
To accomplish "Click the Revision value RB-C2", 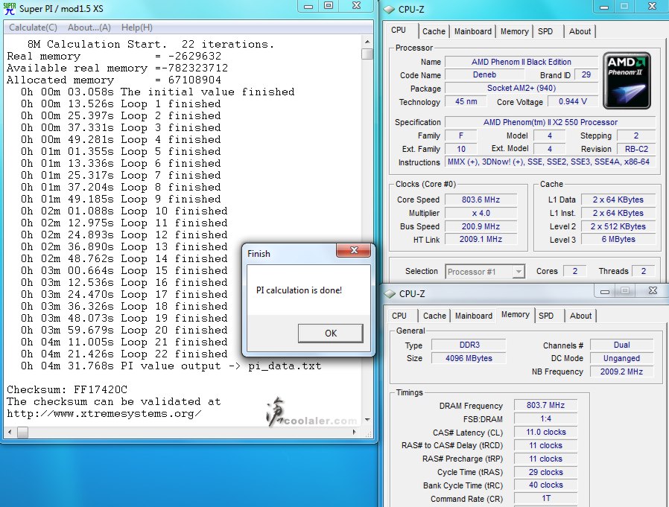I will point(636,149).
